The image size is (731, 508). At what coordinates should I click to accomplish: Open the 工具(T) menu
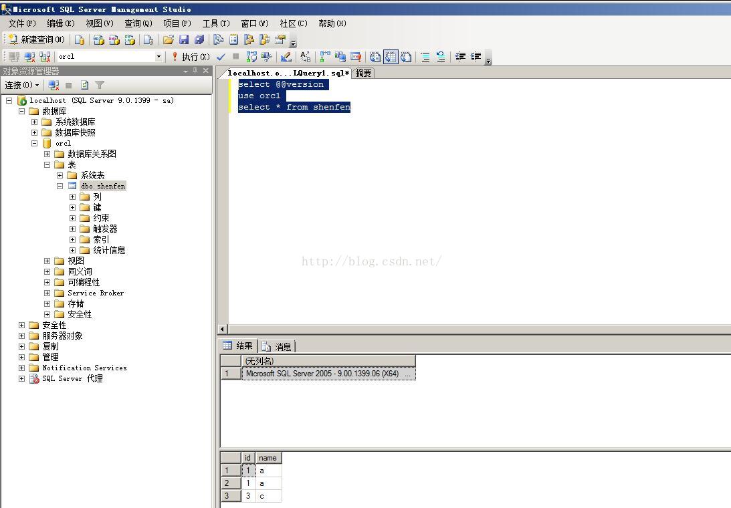[x=216, y=23]
